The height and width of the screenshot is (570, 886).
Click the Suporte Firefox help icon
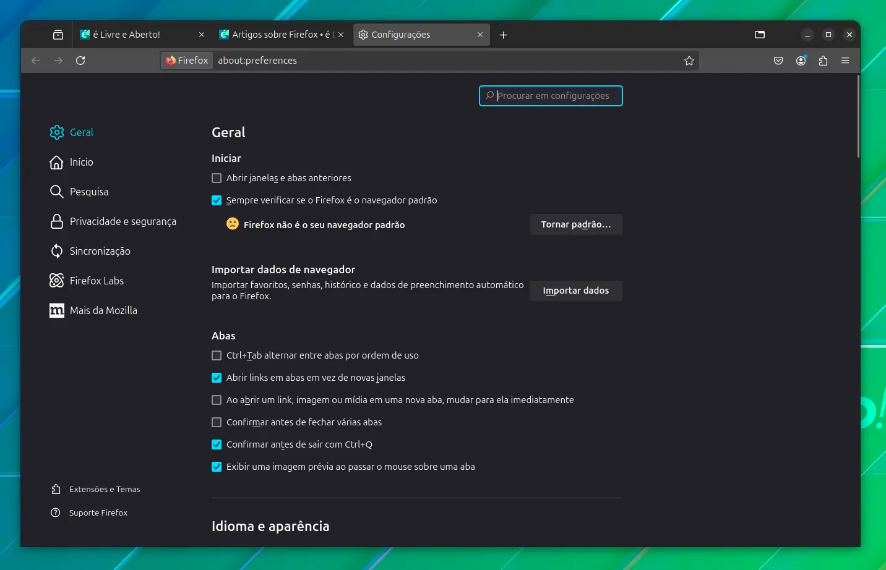click(56, 513)
